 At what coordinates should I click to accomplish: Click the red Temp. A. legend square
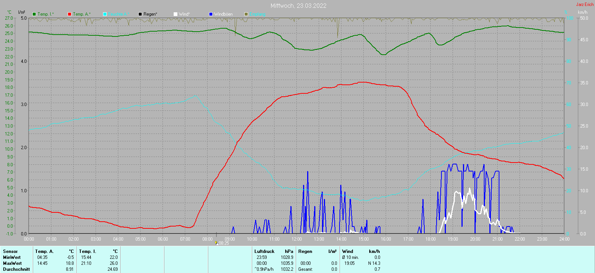pyautogui.click(x=70, y=14)
